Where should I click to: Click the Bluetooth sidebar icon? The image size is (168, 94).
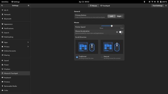(x=2, y=19)
